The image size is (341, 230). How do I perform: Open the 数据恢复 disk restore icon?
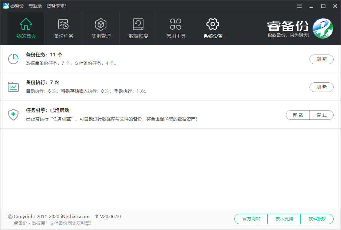coord(138,24)
